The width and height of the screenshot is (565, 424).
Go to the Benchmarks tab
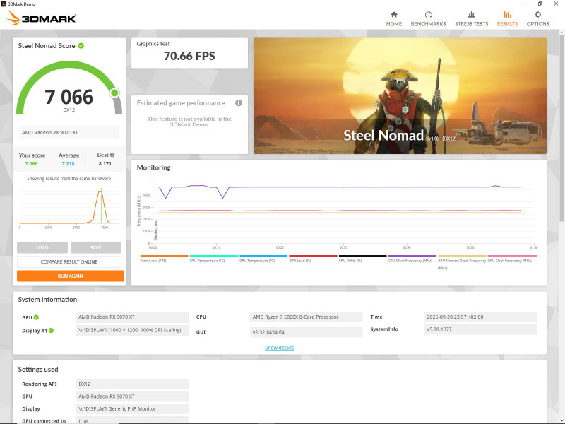click(428, 19)
